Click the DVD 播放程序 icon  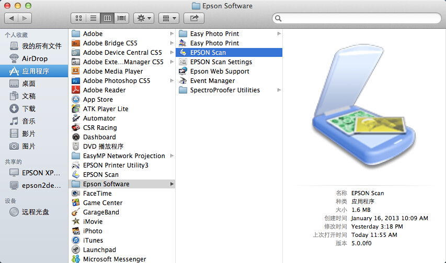pyautogui.click(x=76, y=146)
